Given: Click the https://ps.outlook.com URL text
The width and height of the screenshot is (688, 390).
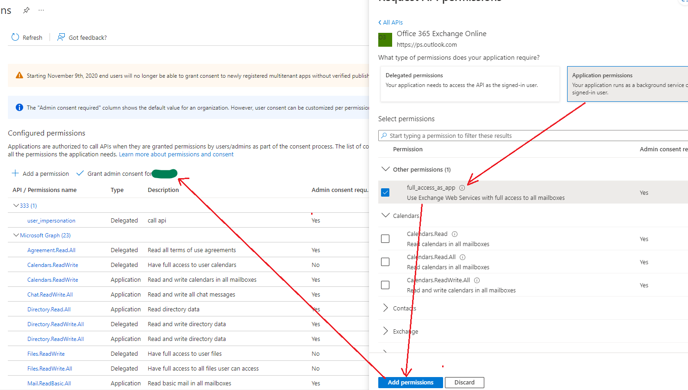Looking at the screenshot, I should point(427,44).
